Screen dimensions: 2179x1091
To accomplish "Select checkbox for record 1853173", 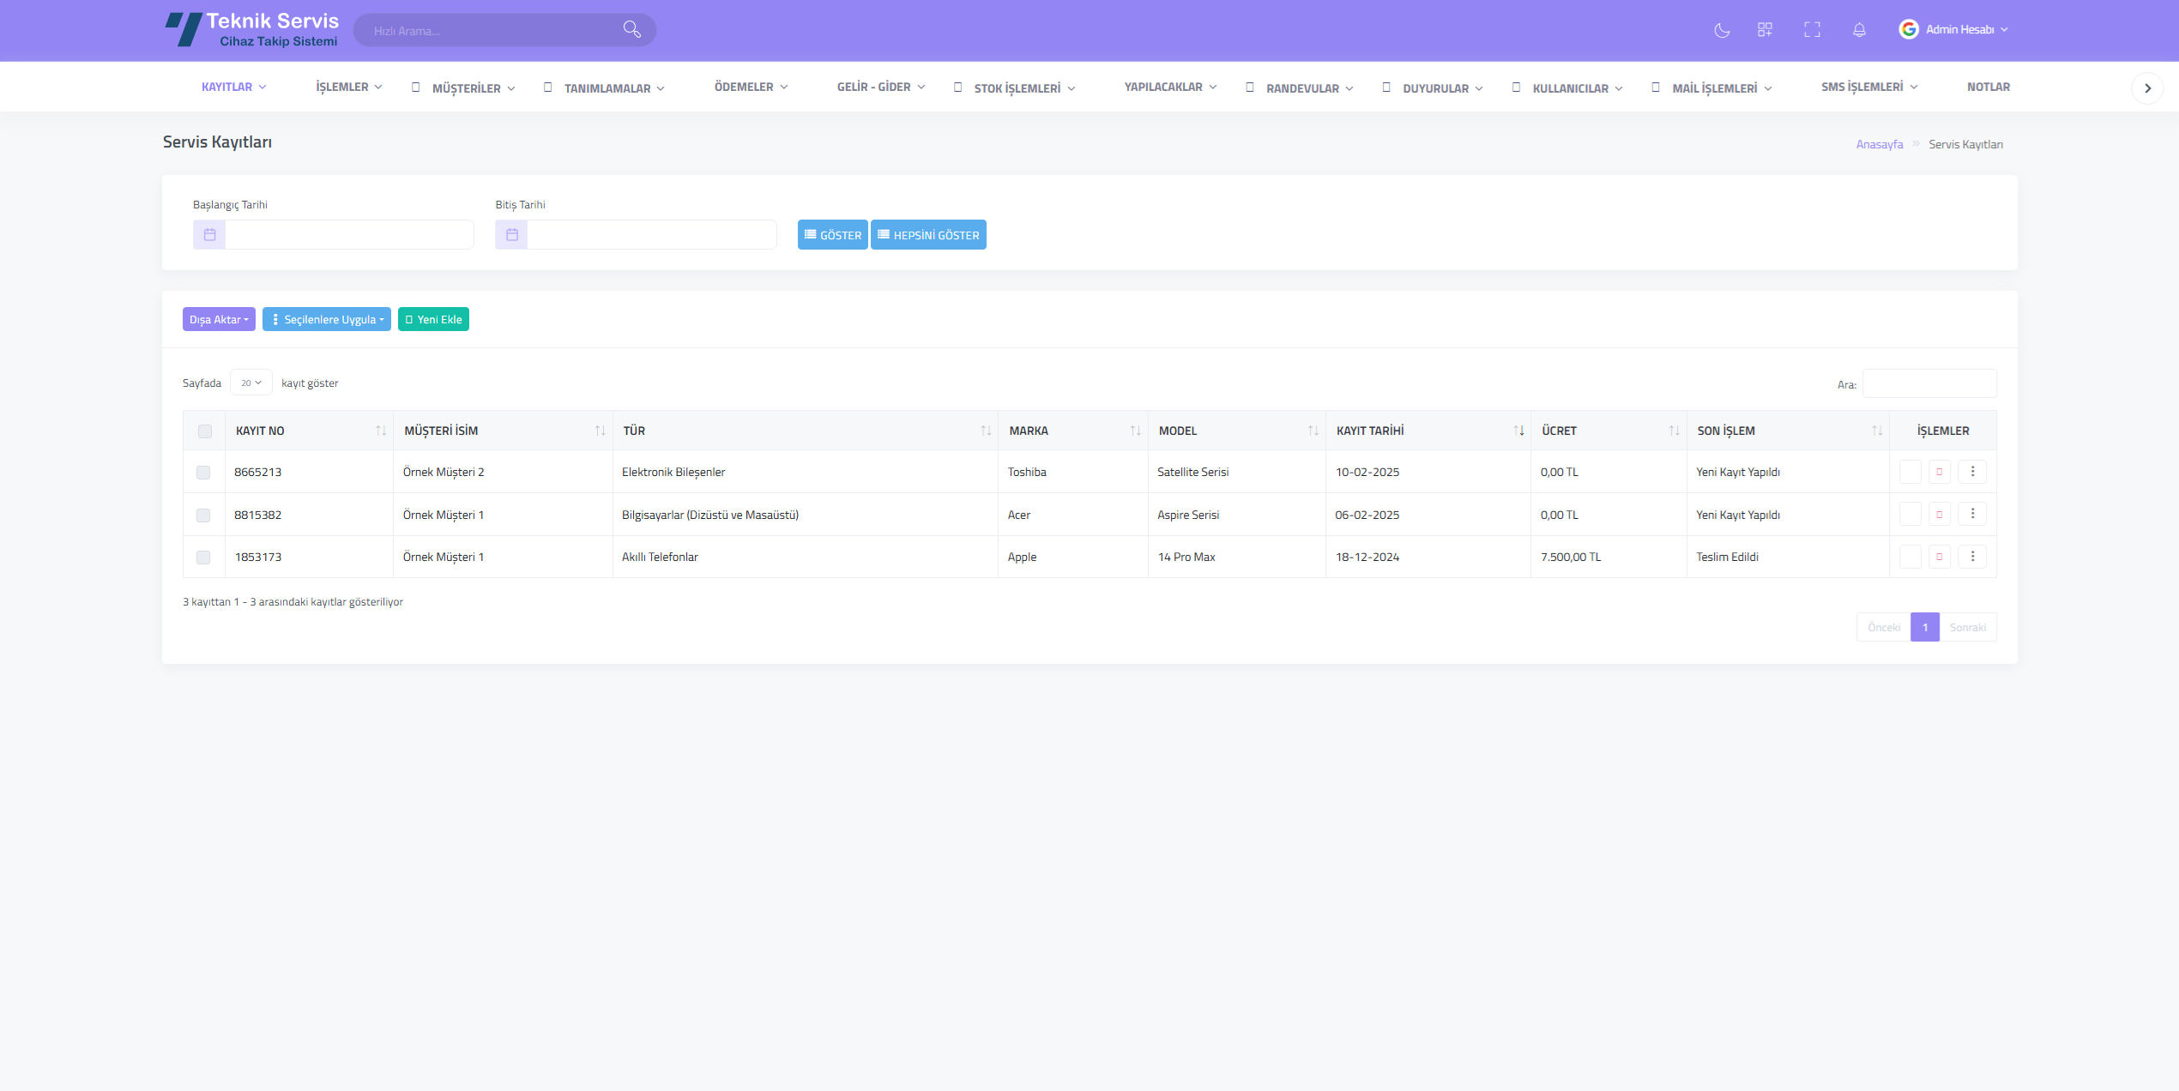I will (x=203, y=558).
